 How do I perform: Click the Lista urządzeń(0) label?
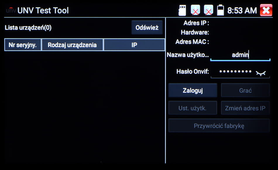point(28,28)
